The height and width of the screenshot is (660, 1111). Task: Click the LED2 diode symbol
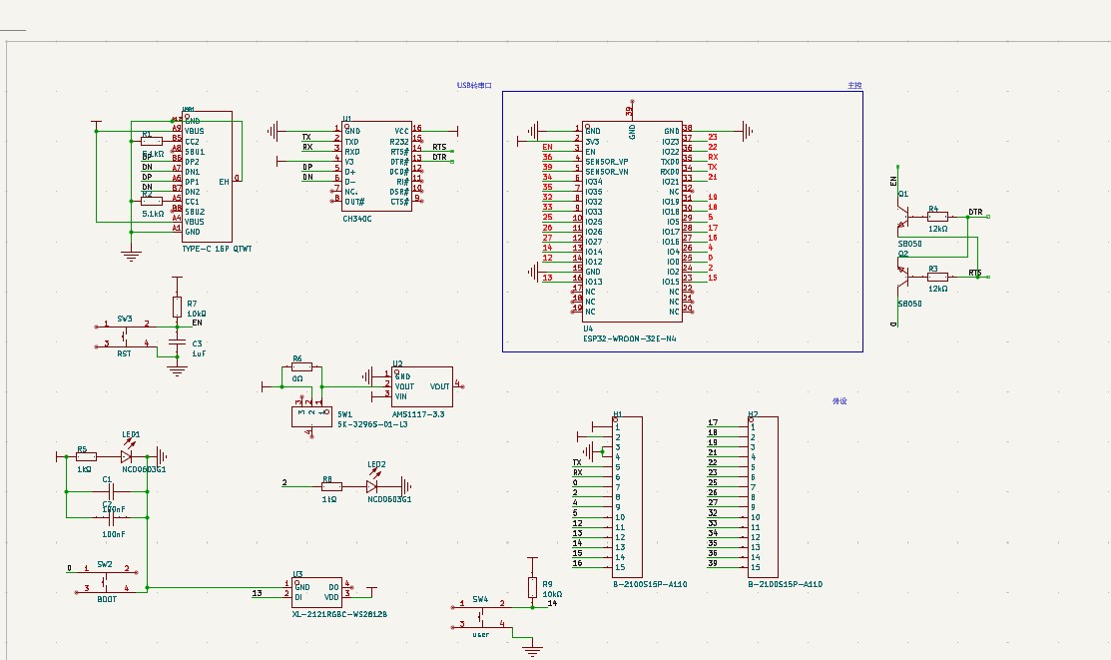click(x=372, y=486)
